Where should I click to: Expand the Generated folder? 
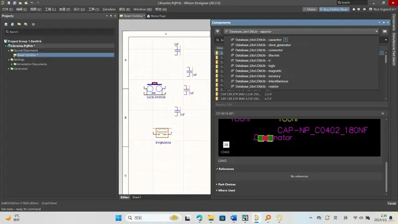9,69
